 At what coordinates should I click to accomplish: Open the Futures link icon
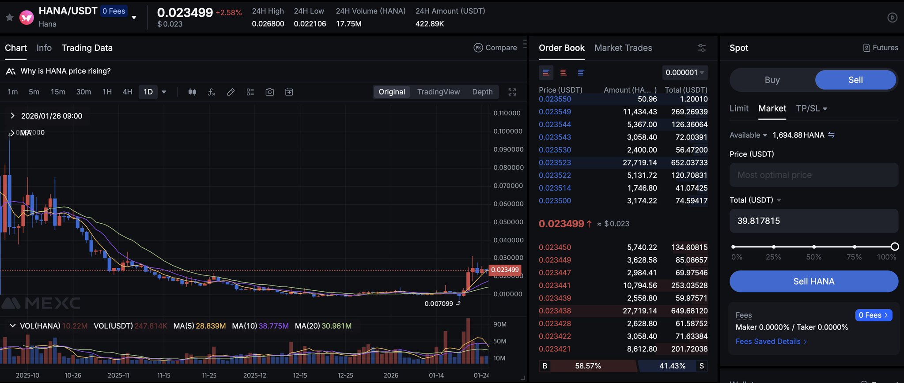866,48
